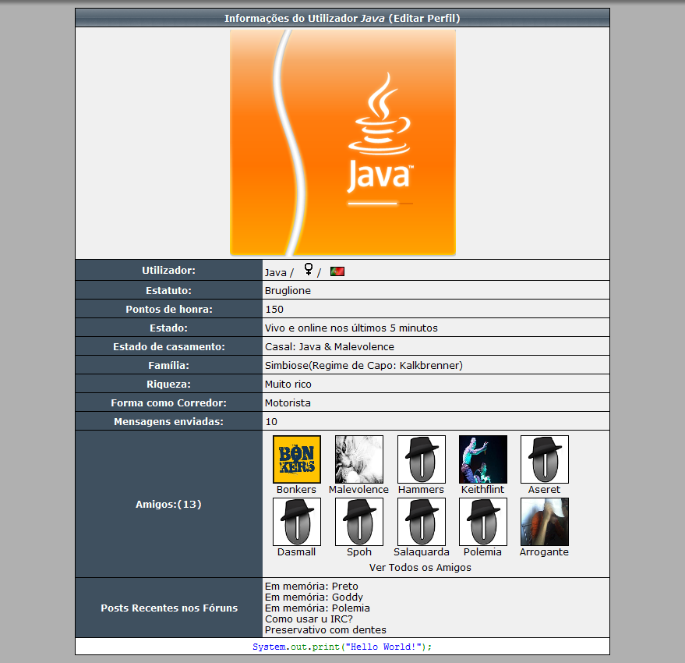Open Arrogante friend avatar picture
The image size is (685, 663).
tap(545, 522)
